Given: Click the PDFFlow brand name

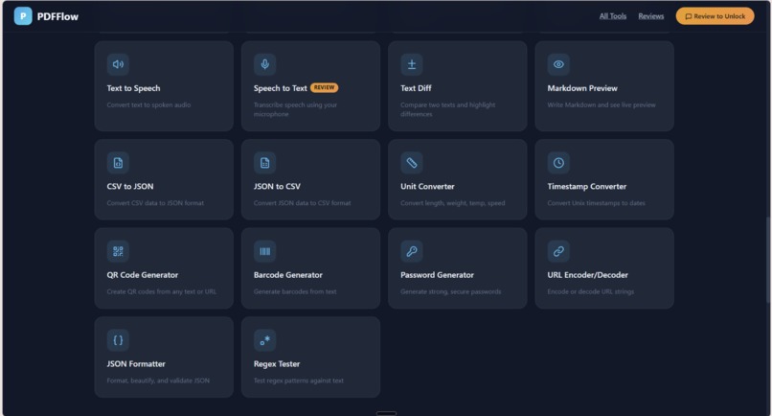Looking at the screenshot, I should click(57, 16).
